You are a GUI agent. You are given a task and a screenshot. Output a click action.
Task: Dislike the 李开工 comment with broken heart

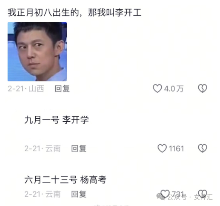click(203, 89)
